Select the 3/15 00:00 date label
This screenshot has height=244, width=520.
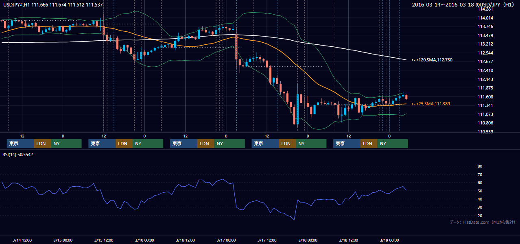coord(63,240)
